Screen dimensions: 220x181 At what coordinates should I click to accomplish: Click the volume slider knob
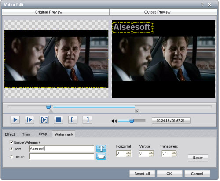point(132,121)
